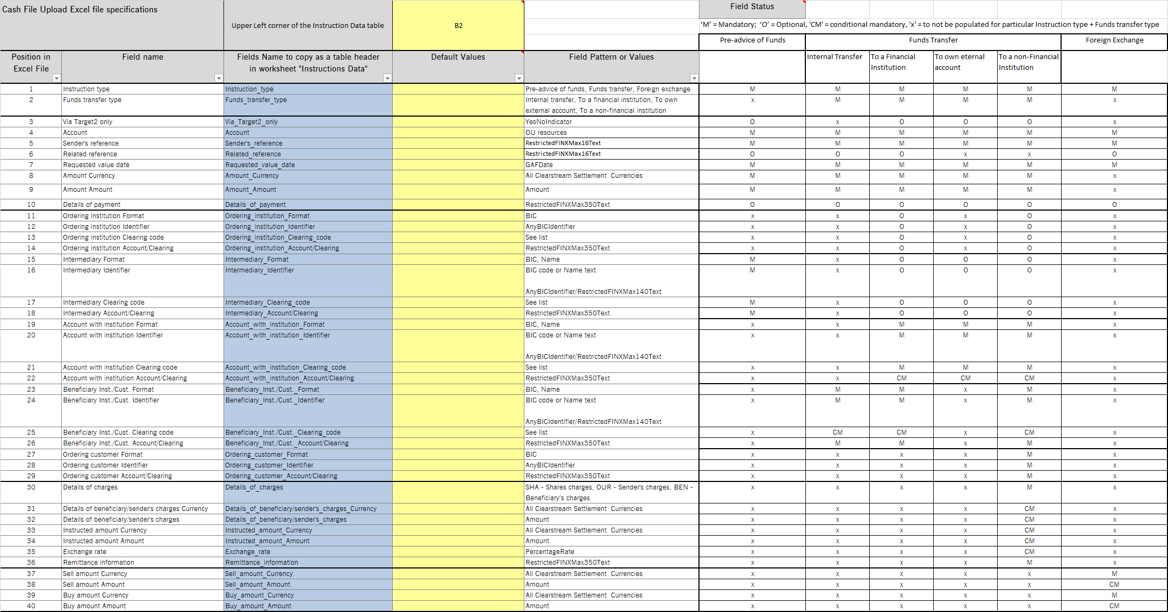Screen dimensions: 1168x612
Task: Select the Buy_amount_Amount header name cell
Action: 308,606
